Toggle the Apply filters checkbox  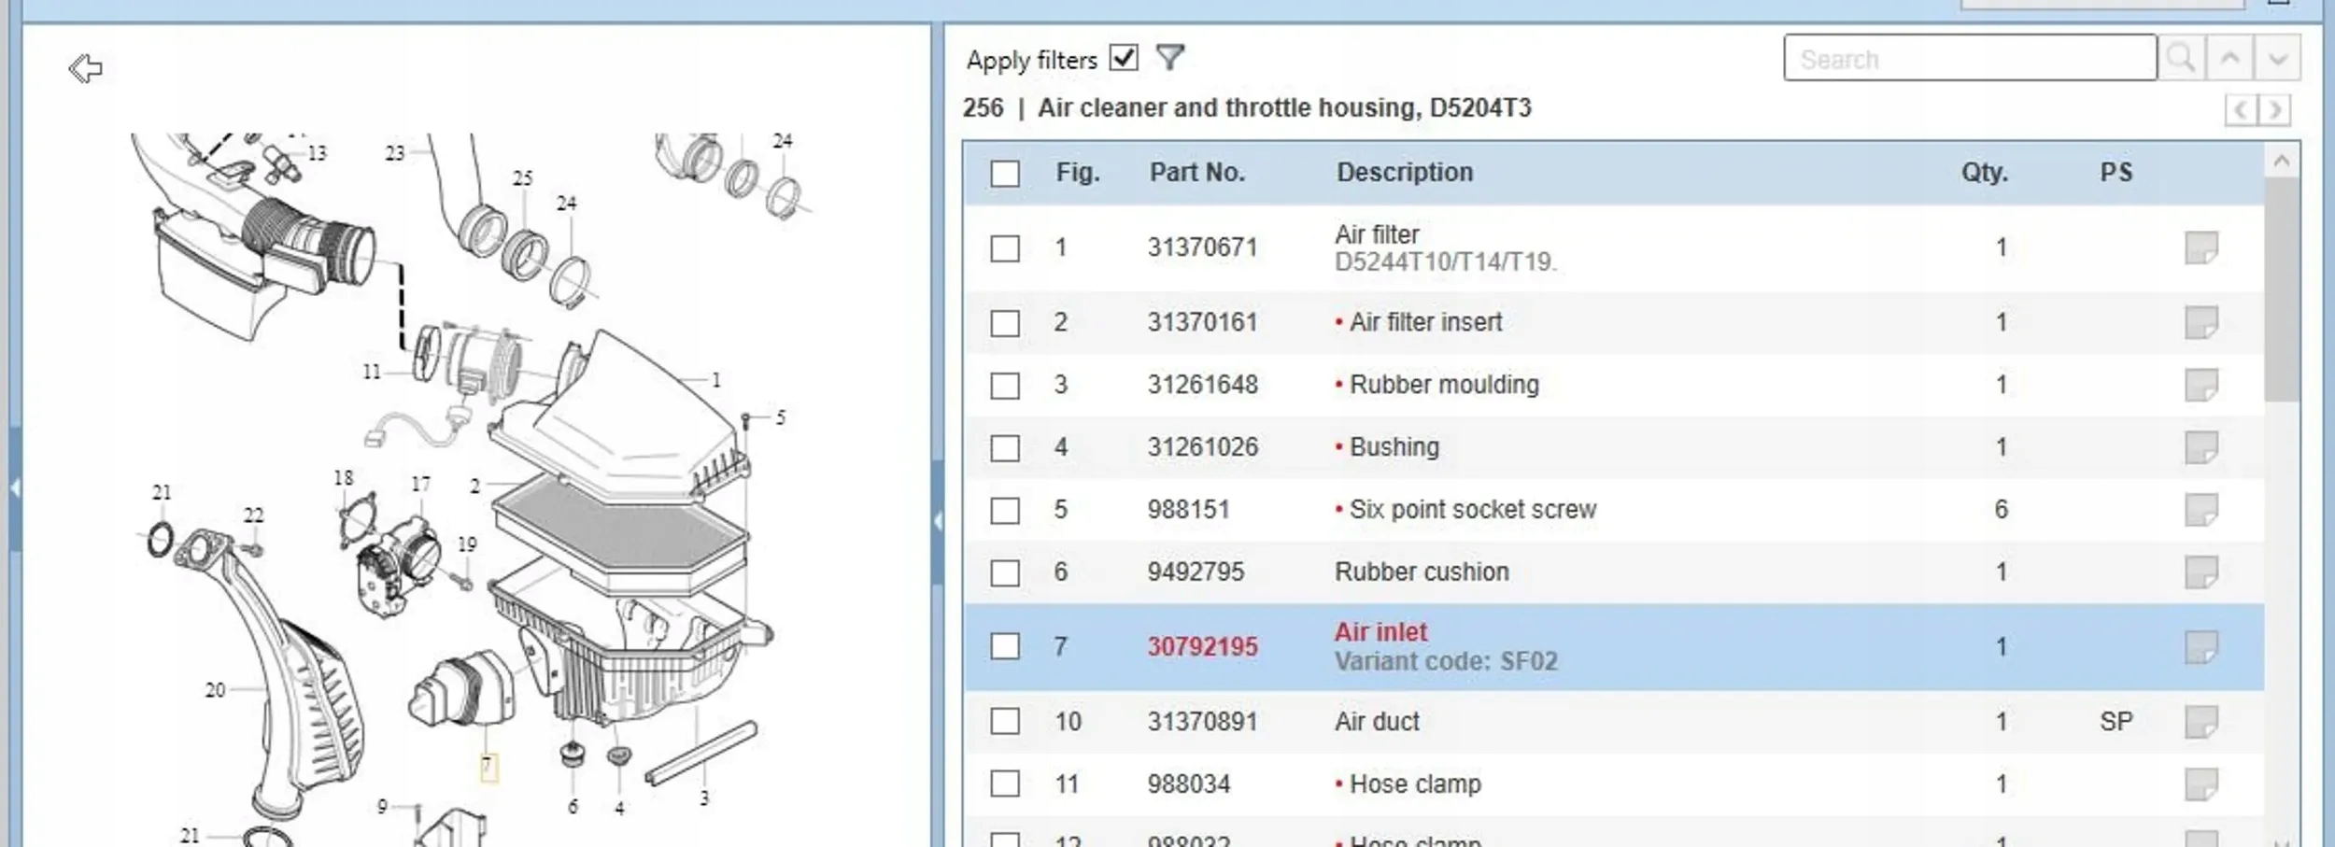tap(1124, 58)
